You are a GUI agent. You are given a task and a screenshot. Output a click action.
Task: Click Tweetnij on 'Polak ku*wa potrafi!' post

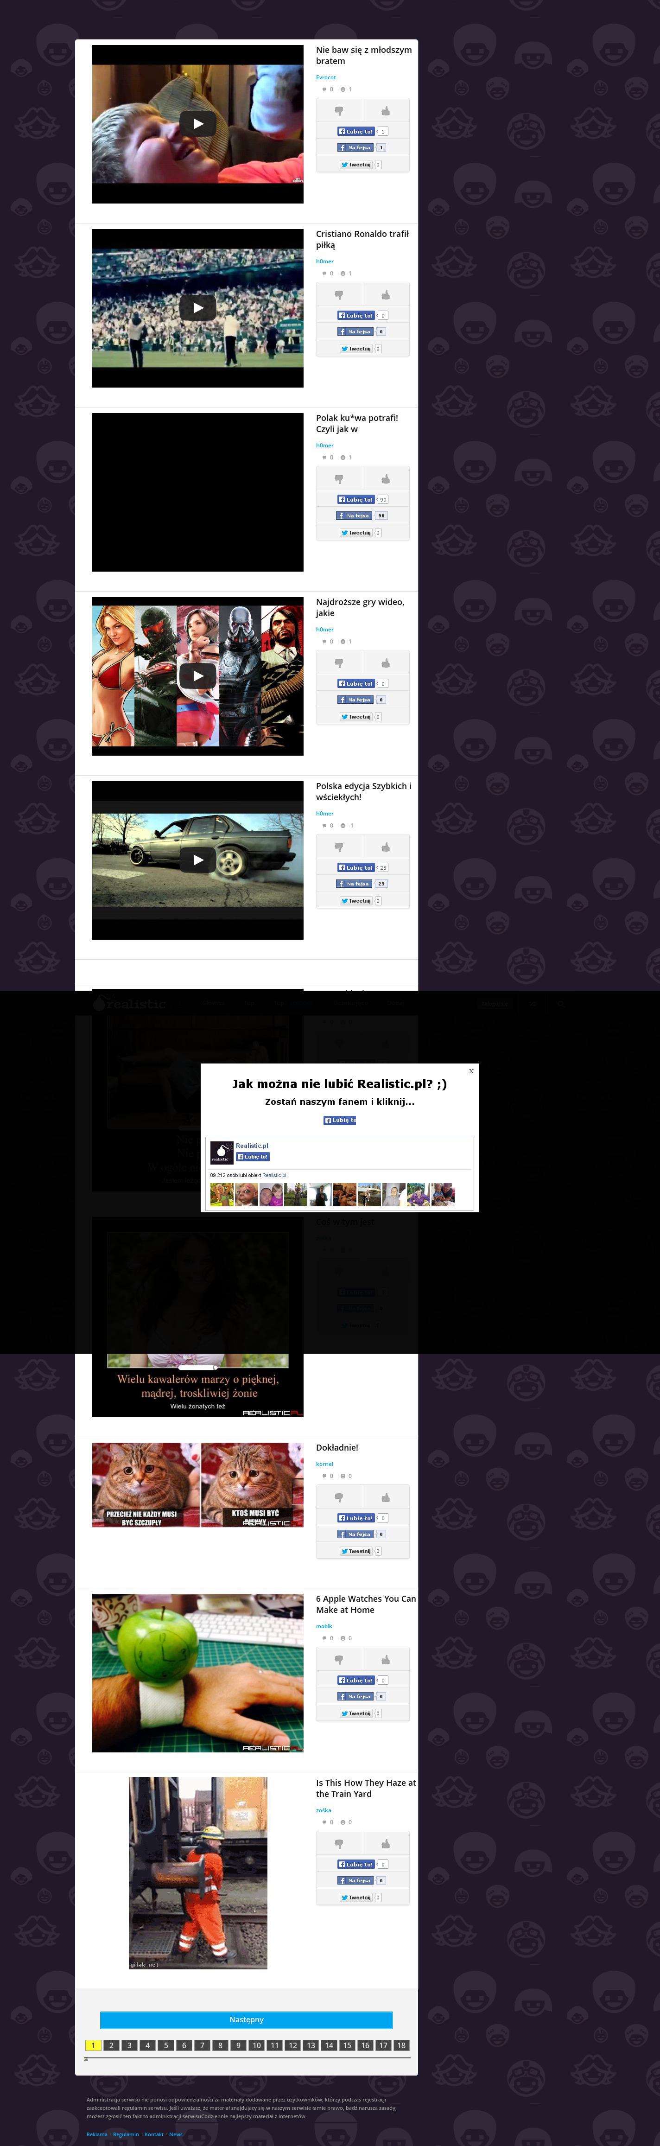[x=356, y=532]
